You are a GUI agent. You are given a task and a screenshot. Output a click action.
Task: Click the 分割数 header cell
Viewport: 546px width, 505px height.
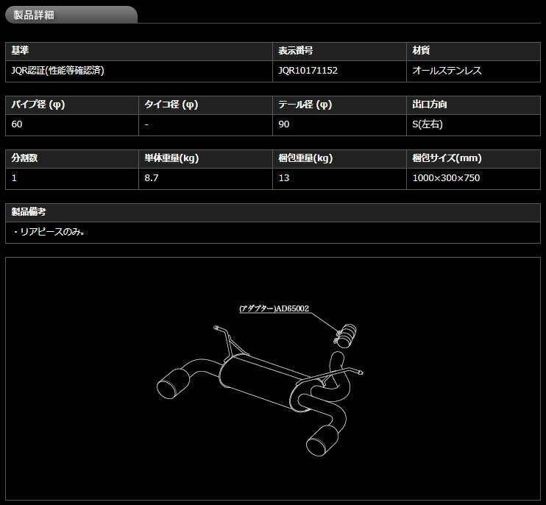(x=26, y=158)
